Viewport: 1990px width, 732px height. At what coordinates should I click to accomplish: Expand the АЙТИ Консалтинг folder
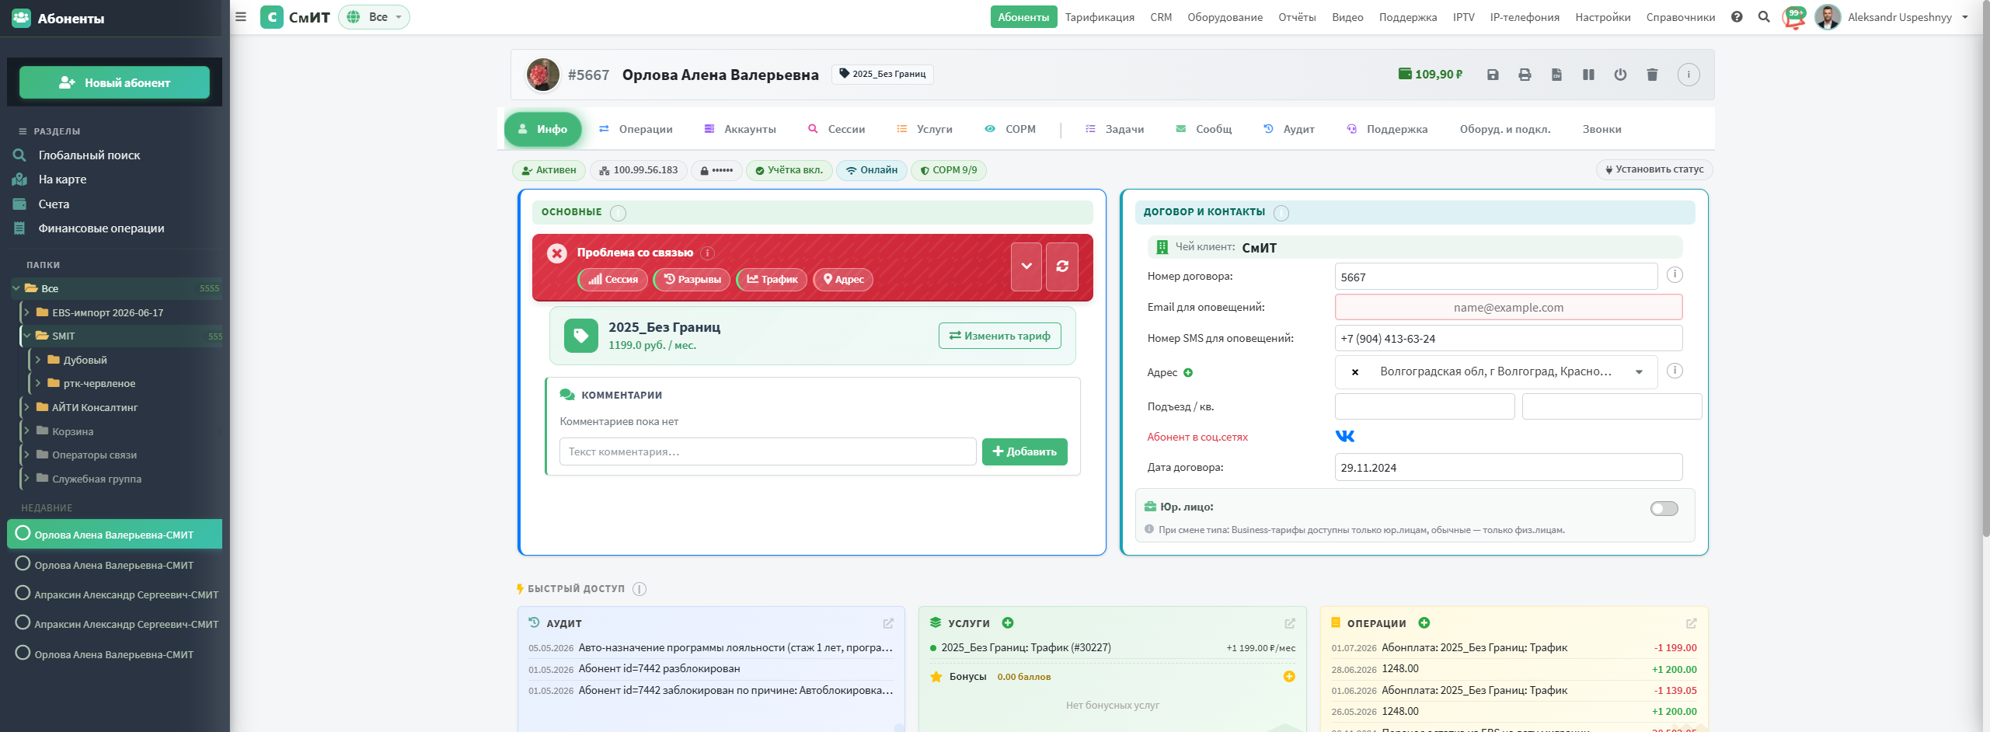click(x=26, y=407)
